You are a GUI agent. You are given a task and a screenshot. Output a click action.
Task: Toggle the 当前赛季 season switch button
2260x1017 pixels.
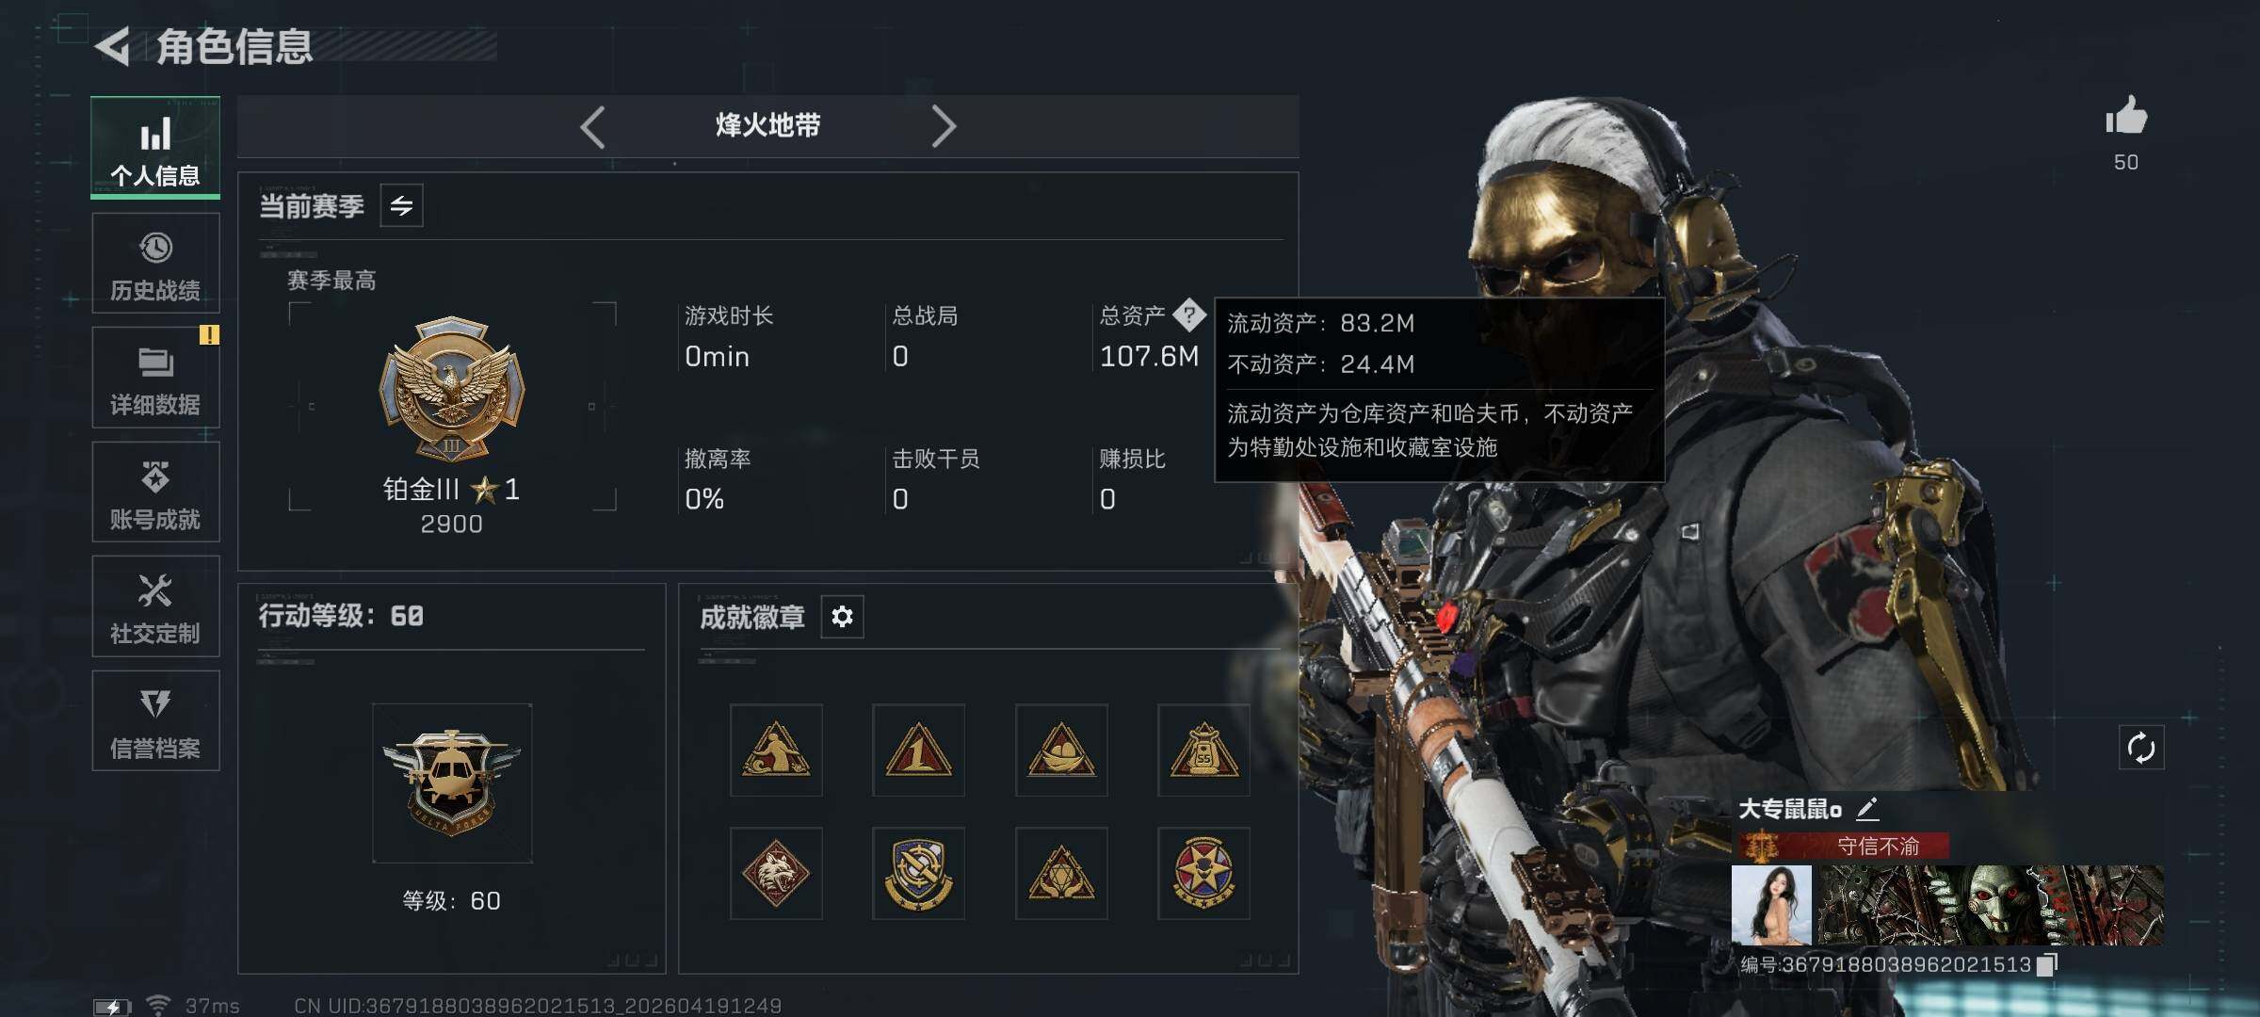tap(402, 205)
